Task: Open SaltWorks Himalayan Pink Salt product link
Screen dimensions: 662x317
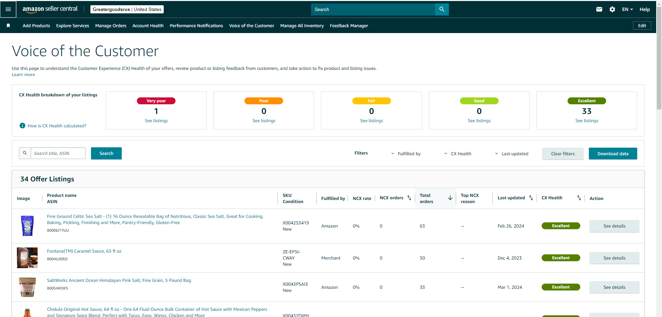Action: coord(119,280)
